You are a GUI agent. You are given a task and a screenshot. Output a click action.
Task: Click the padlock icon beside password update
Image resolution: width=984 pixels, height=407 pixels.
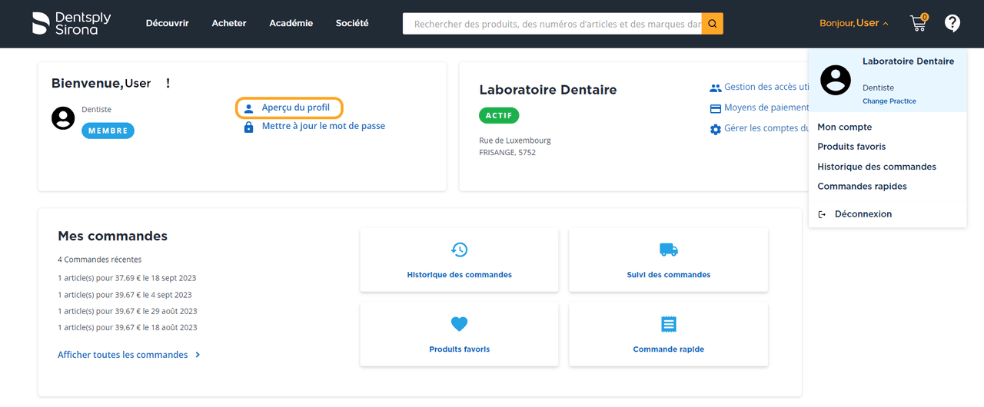click(248, 127)
